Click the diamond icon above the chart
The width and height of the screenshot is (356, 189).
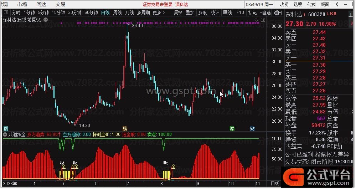[256, 20]
